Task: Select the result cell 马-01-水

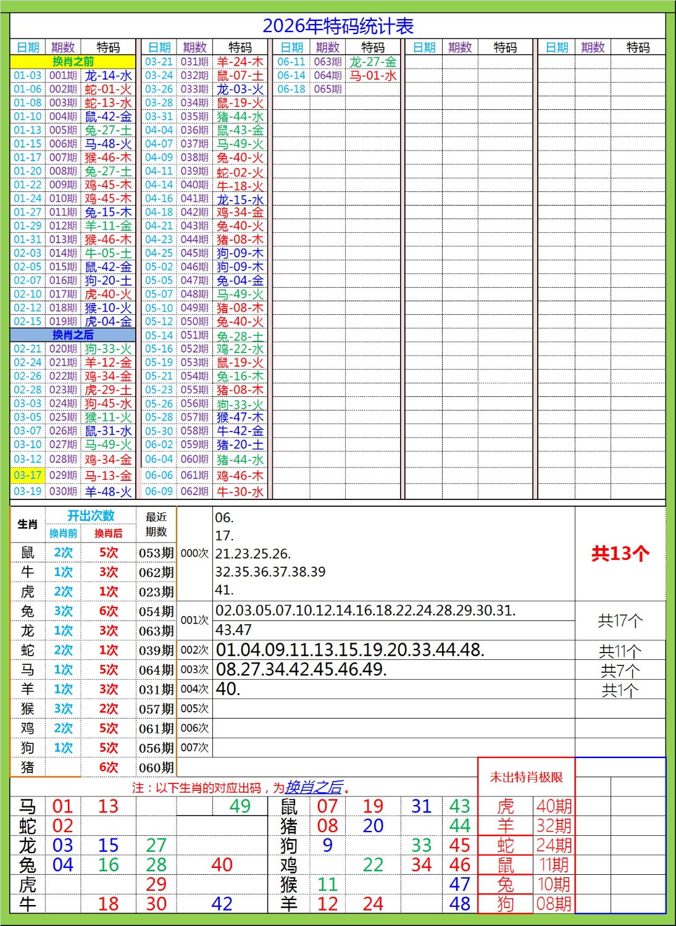Action: tap(373, 75)
